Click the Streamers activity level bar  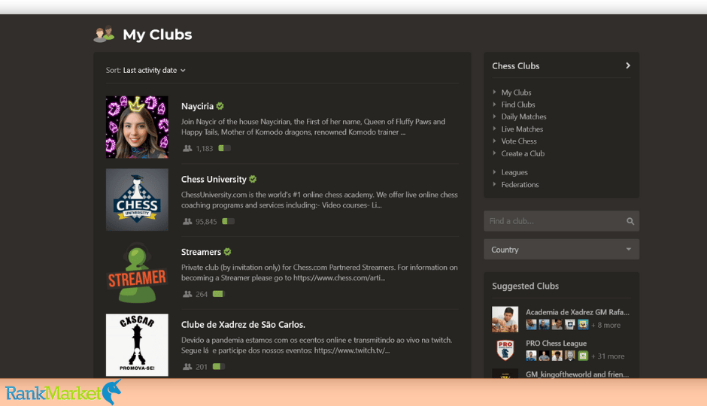[x=219, y=294]
